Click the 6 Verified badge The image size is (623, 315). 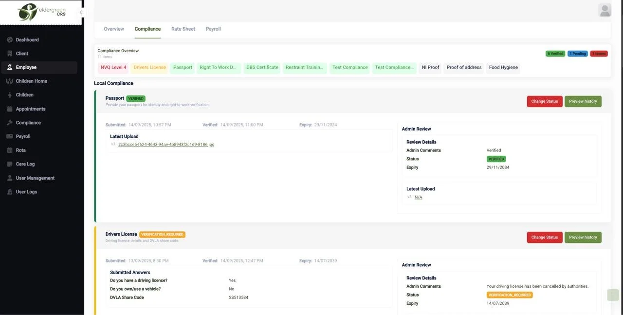pos(555,54)
